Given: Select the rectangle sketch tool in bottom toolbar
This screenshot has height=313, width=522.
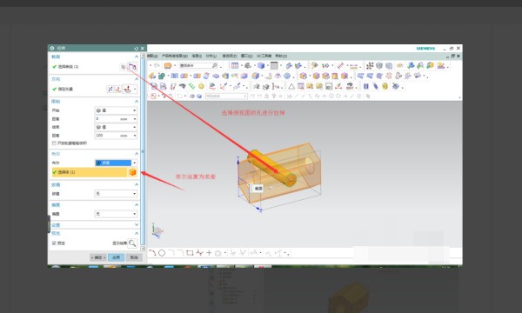Looking at the screenshot, I should click(190, 253).
